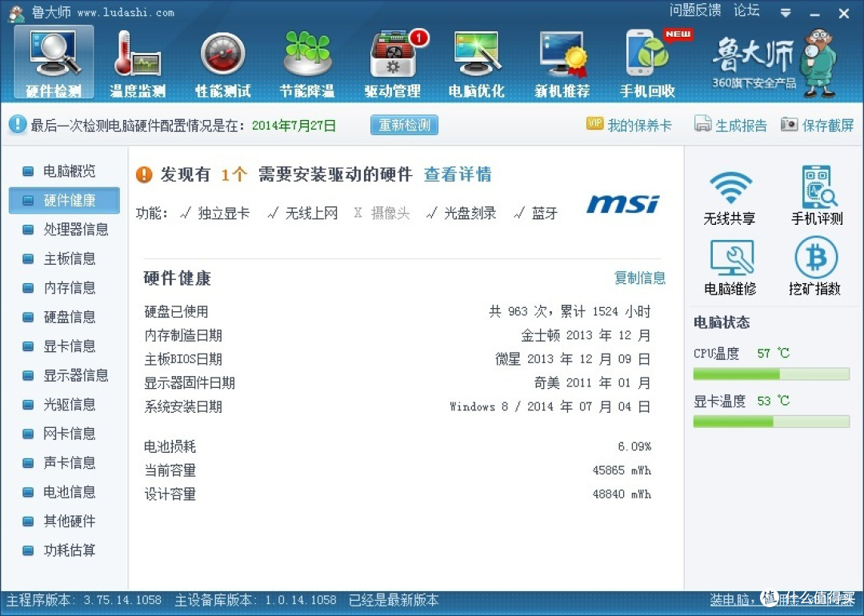Open 新机推荐 new PC recommendations
The image size is (864, 616).
click(x=562, y=62)
